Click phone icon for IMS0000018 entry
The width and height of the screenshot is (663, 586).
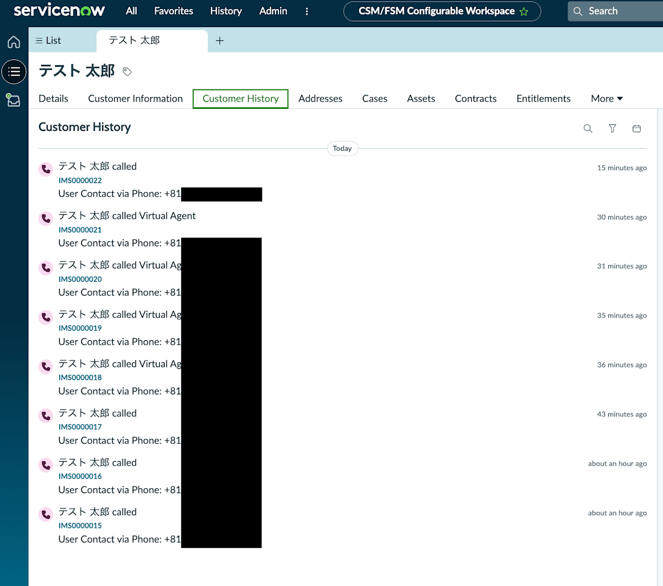(x=46, y=366)
